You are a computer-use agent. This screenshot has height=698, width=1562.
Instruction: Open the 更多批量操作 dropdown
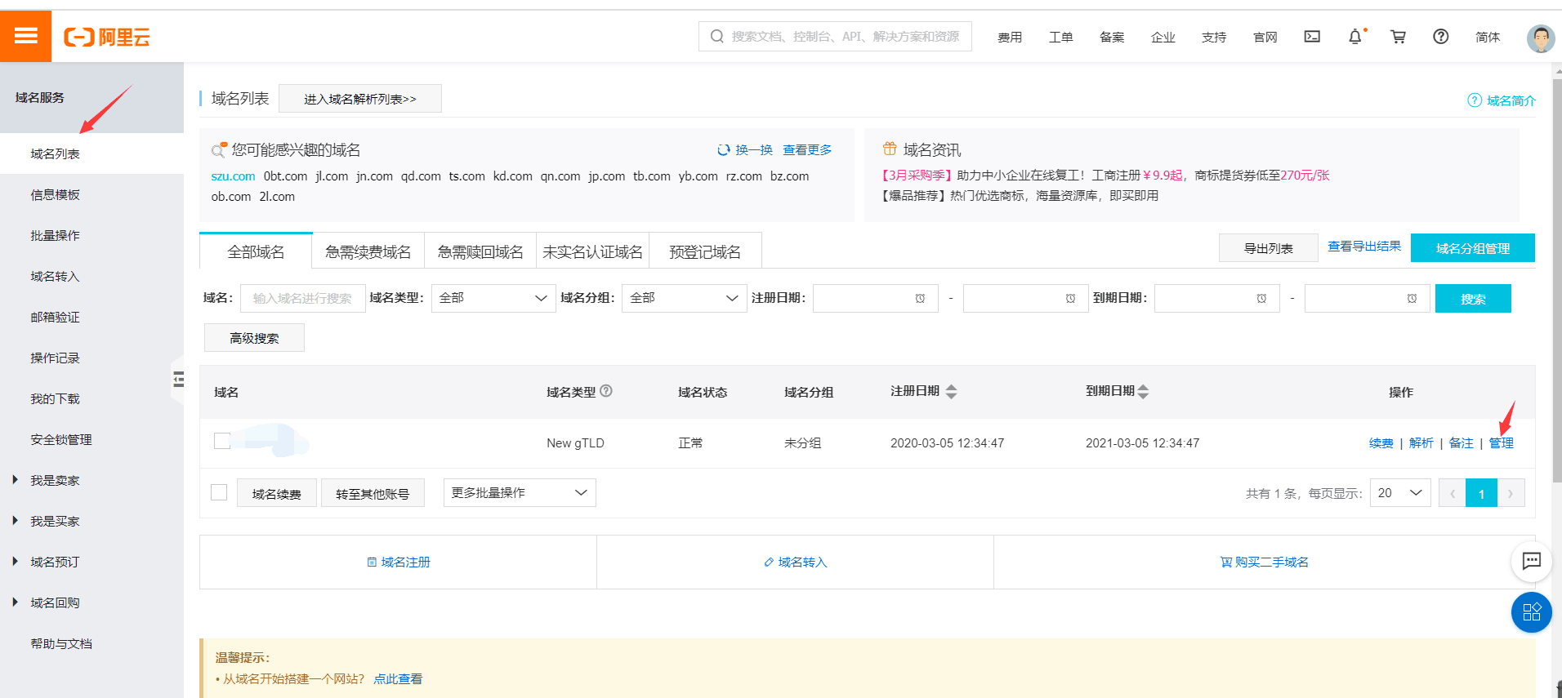[x=520, y=492]
